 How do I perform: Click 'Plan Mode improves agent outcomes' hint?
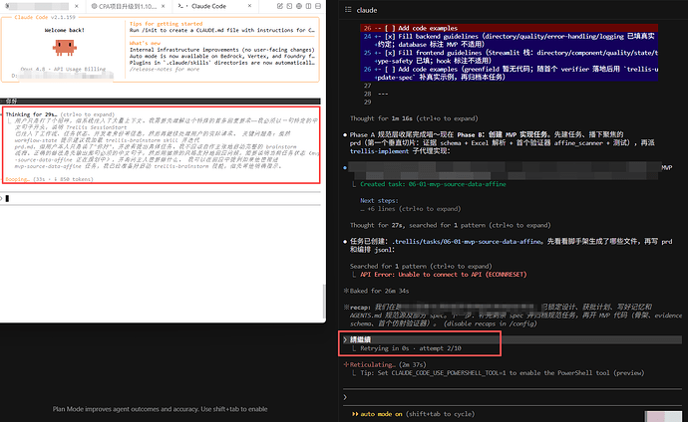click(x=160, y=409)
